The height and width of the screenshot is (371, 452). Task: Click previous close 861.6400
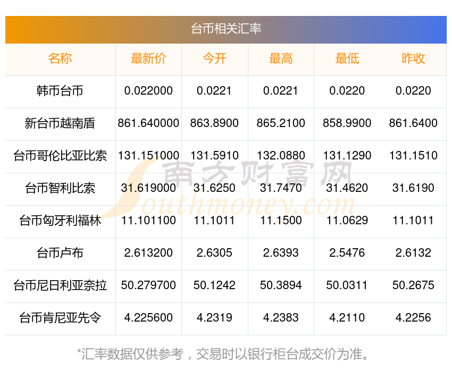tap(413, 123)
